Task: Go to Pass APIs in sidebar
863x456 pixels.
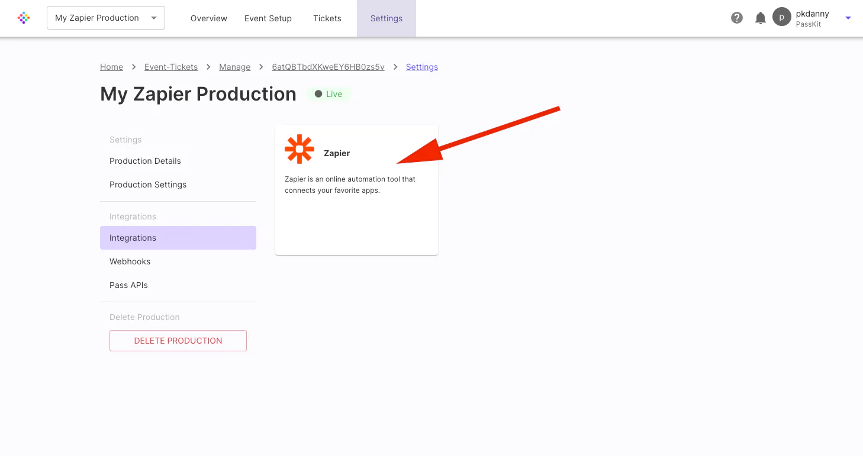Action: [178, 285]
